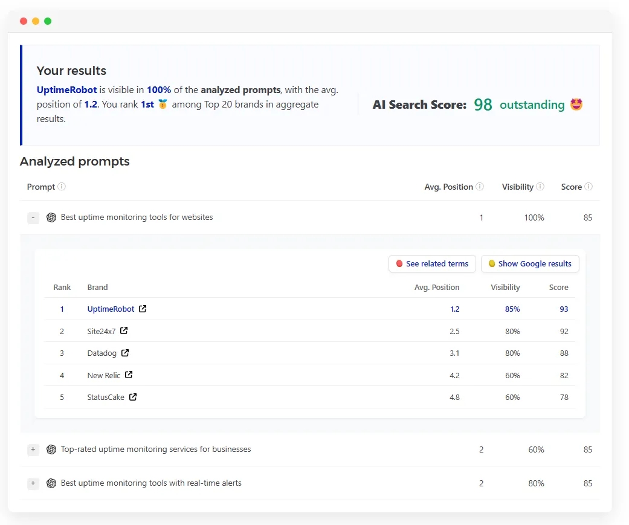Click info icon next to Prompt header
Image resolution: width=629 pixels, height=525 pixels.
point(62,187)
